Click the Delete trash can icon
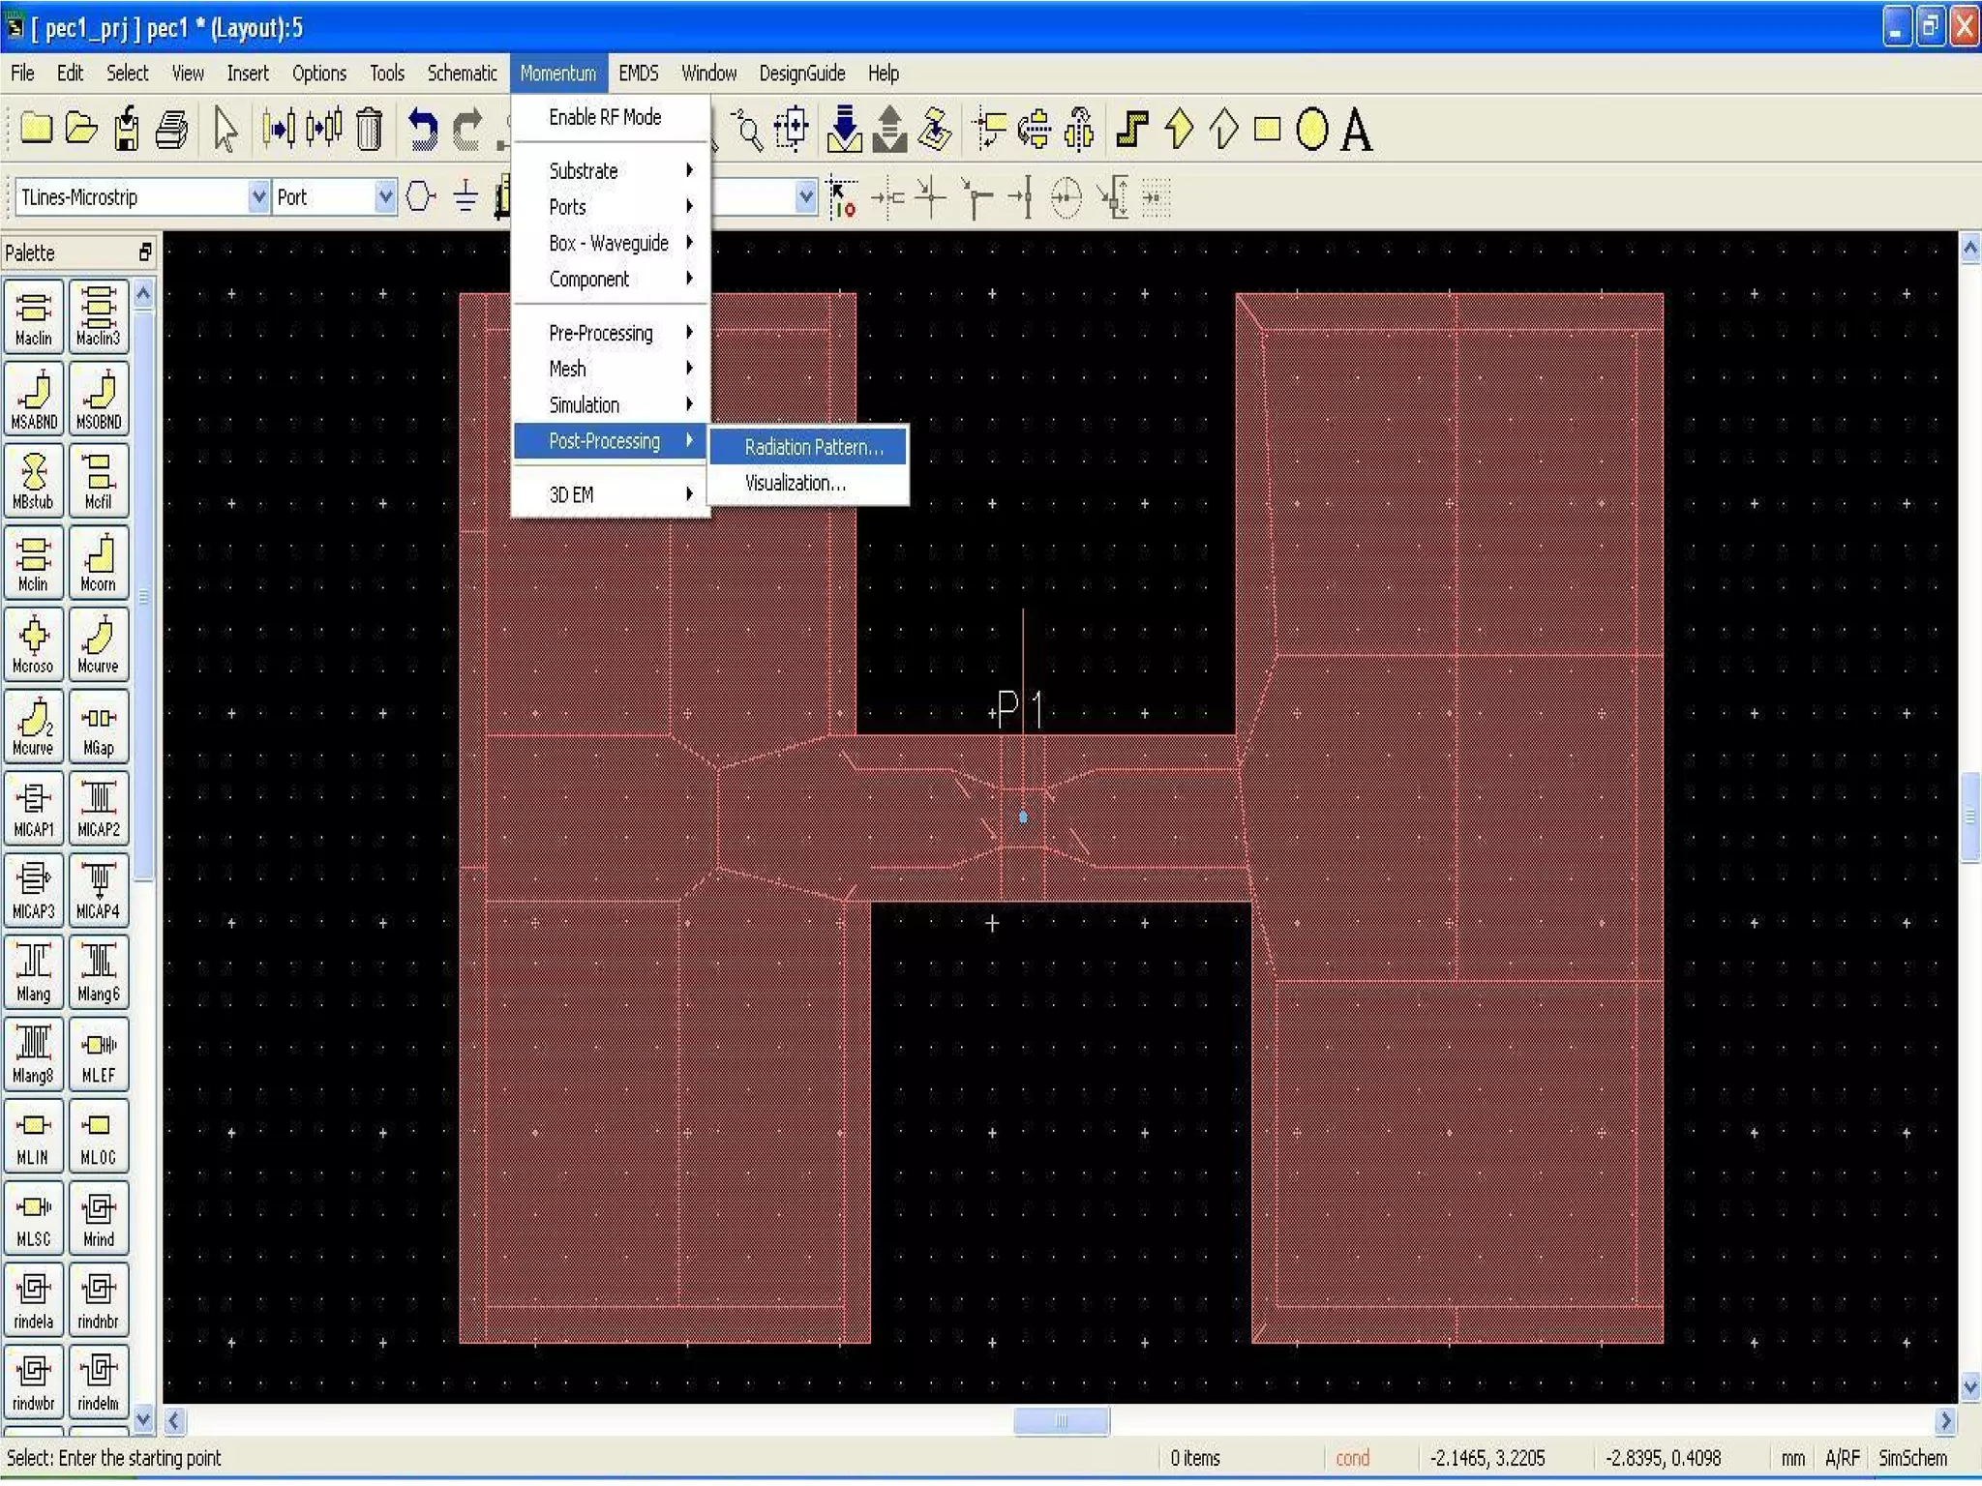 369,130
